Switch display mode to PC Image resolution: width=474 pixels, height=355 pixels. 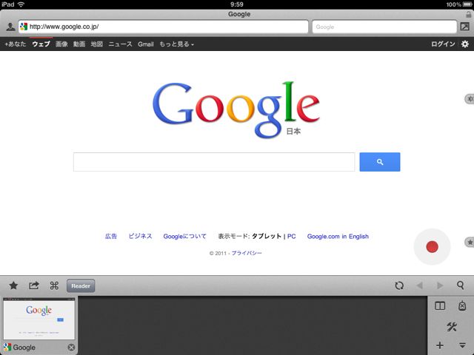[291, 236]
